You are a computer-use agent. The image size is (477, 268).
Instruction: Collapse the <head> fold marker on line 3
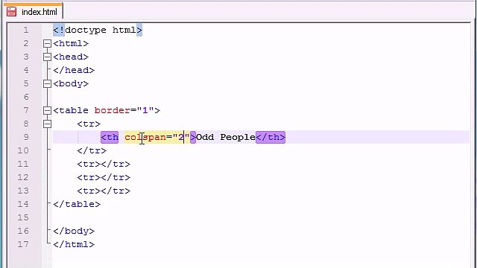pos(47,57)
